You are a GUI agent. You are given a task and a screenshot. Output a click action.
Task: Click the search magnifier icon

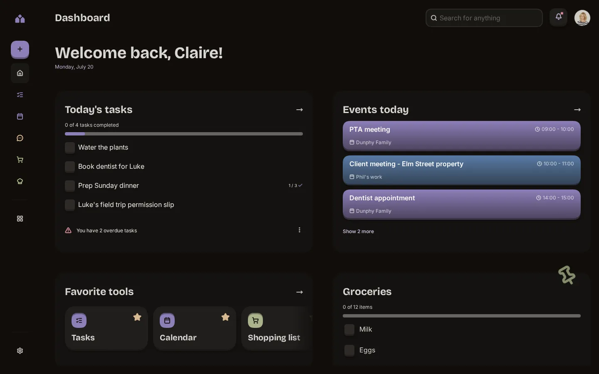tap(434, 18)
